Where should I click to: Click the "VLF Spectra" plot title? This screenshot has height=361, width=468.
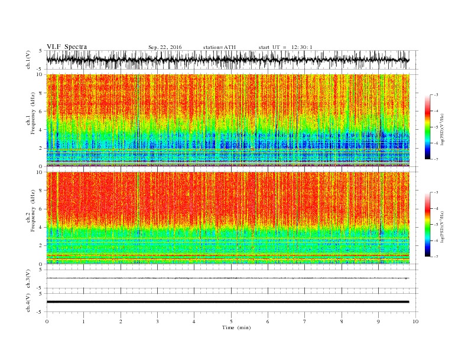point(67,47)
